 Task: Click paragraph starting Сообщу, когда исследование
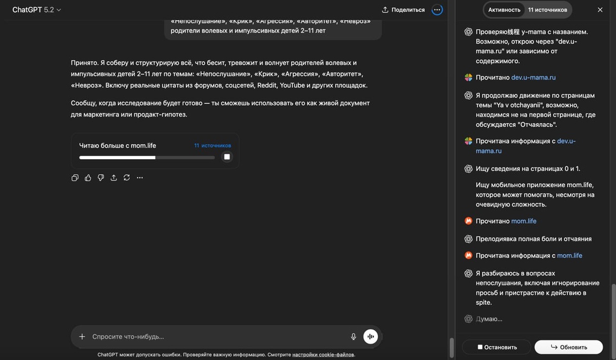[x=220, y=108]
